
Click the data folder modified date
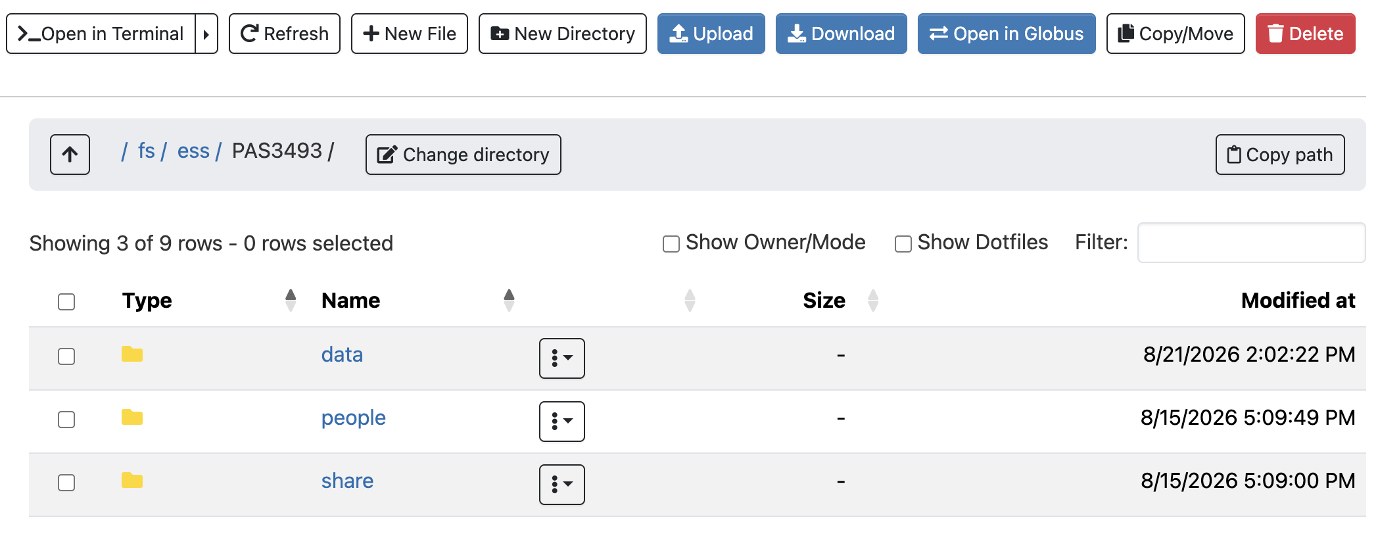pos(1249,354)
